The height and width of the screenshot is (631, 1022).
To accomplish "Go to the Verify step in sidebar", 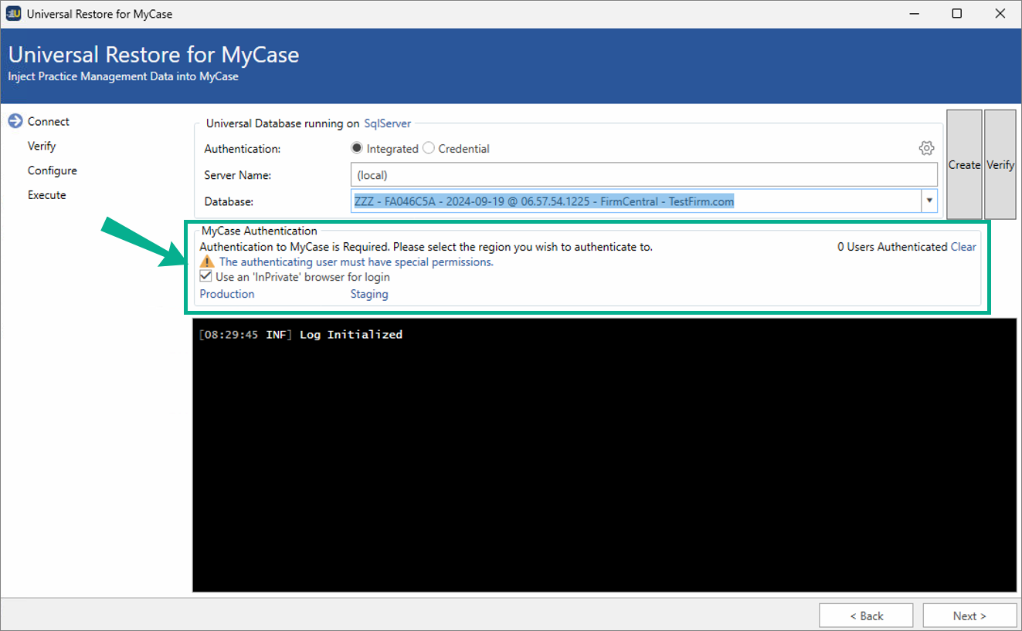I will coord(42,146).
